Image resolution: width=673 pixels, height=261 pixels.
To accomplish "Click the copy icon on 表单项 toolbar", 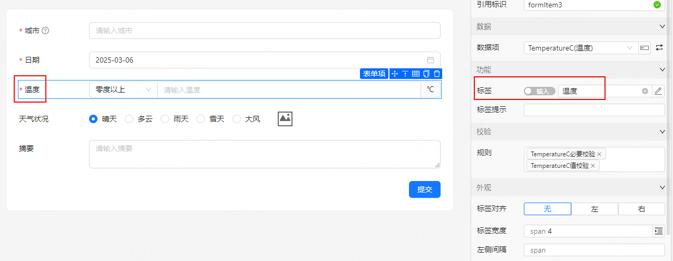I will click(426, 74).
